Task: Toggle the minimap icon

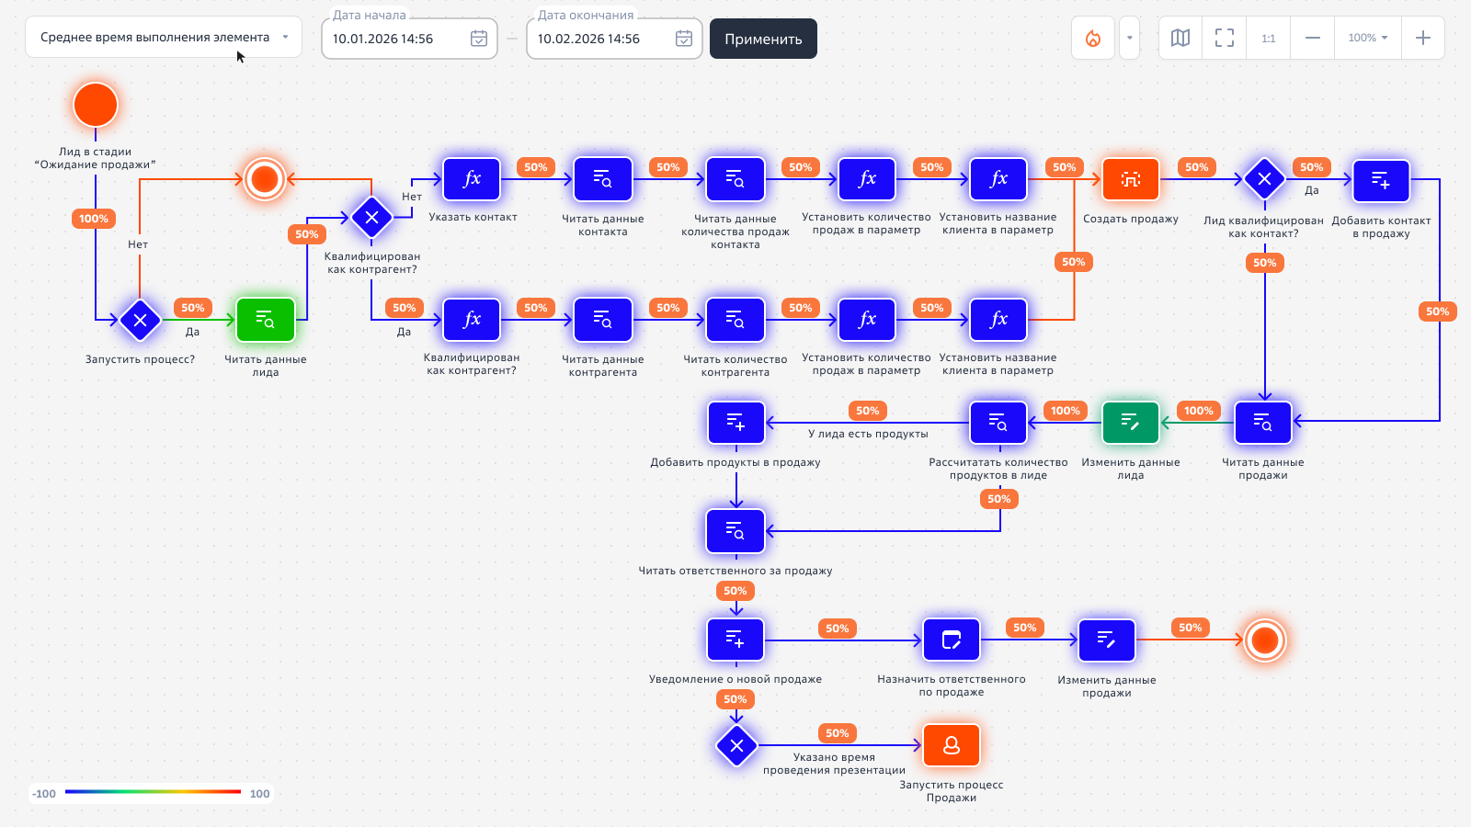Action: (1180, 39)
